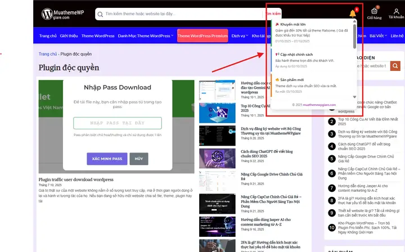The image size is (405, 252).
Task: Open the Trang chủ menu item
Action: tap(48, 36)
